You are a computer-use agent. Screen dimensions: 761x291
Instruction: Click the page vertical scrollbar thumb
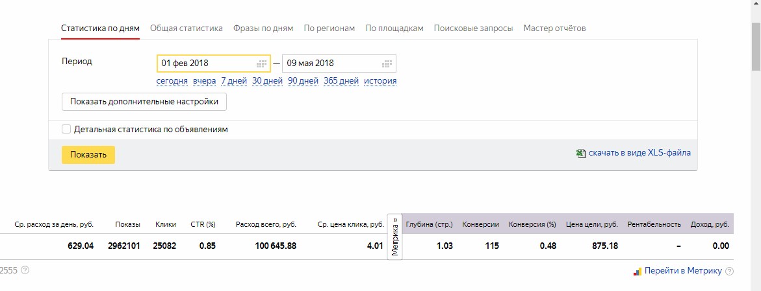[756, 47]
